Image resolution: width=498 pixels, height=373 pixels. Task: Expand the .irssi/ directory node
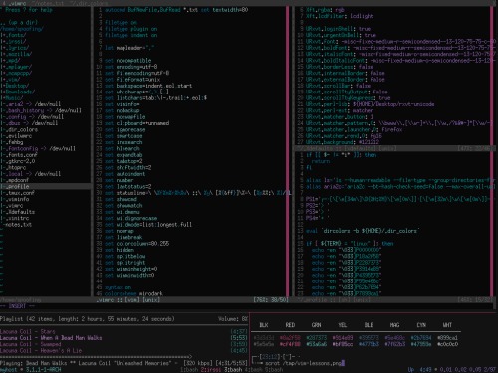point(15,41)
